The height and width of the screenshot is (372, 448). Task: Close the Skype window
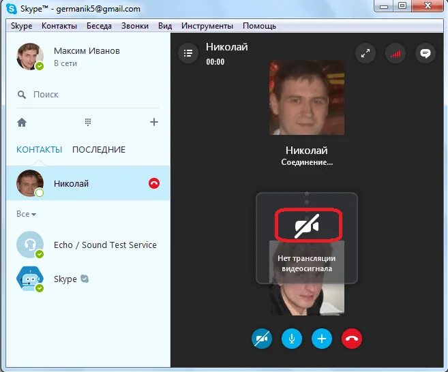[428, 6]
